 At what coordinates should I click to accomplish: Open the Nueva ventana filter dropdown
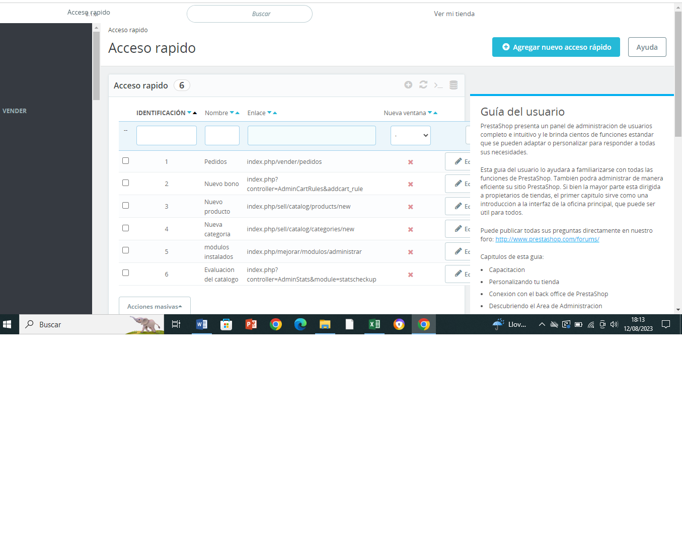tap(411, 136)
